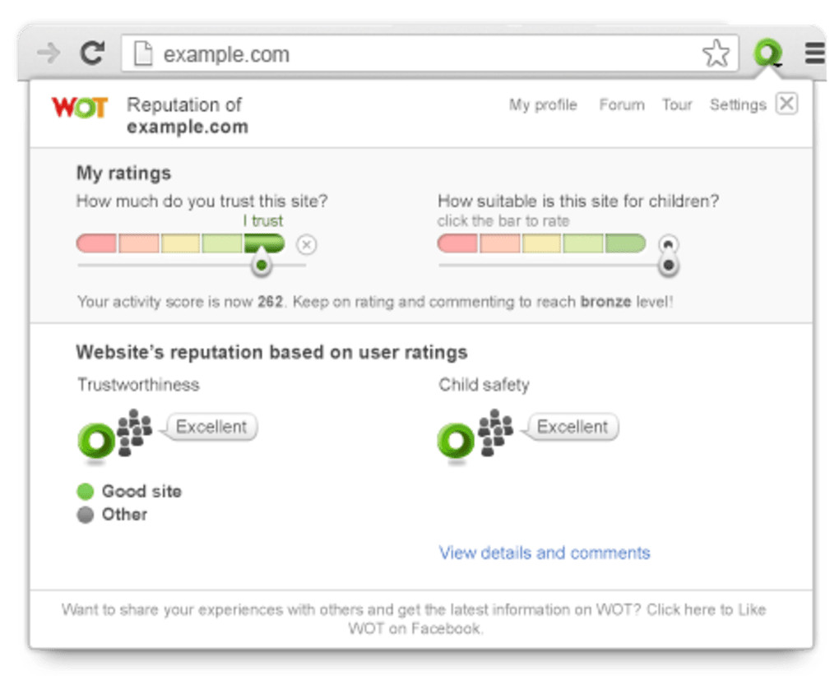Open View details and comments
The height and width of the screenshot is (676, 839).
tap(545, 553)
